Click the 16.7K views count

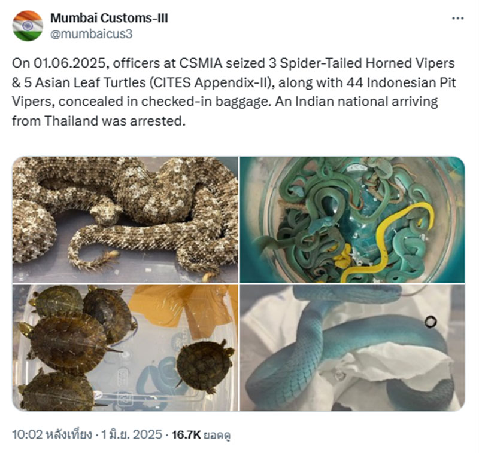[x=186, y=434]
